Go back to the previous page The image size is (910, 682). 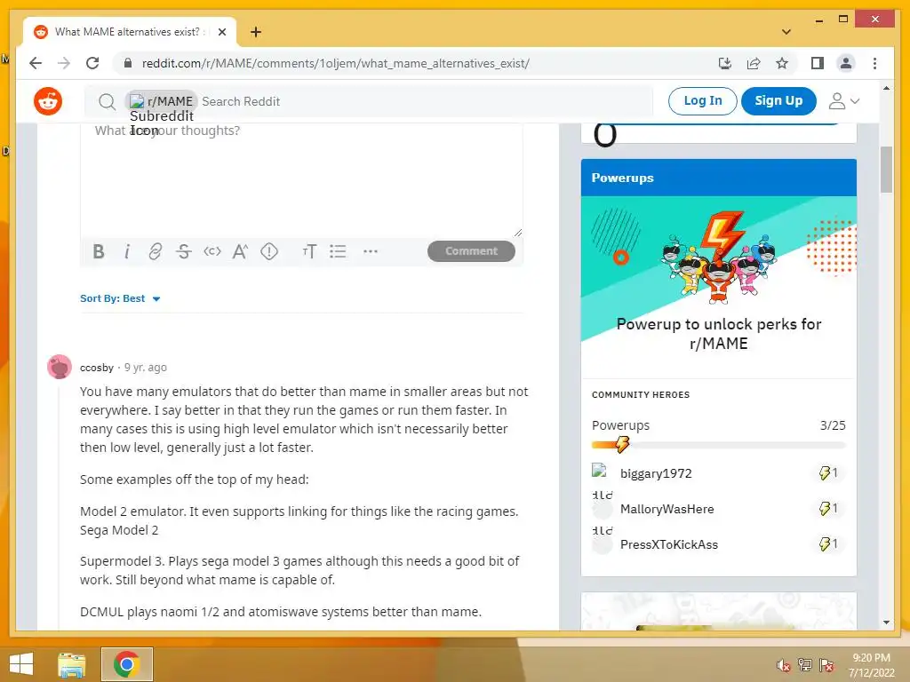[36, 63]
